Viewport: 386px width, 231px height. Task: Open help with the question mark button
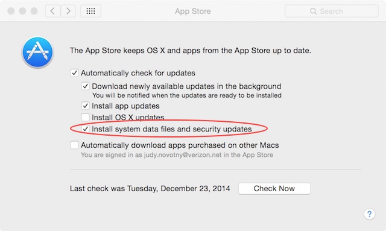[369, 214]
